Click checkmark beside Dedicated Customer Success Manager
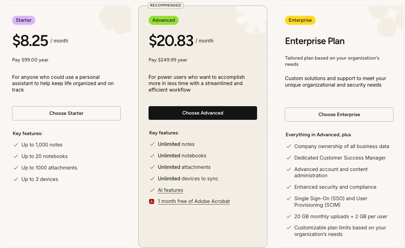Image resolution: width=405 pixels, height=248 pixels. click(x=289, y=158)
